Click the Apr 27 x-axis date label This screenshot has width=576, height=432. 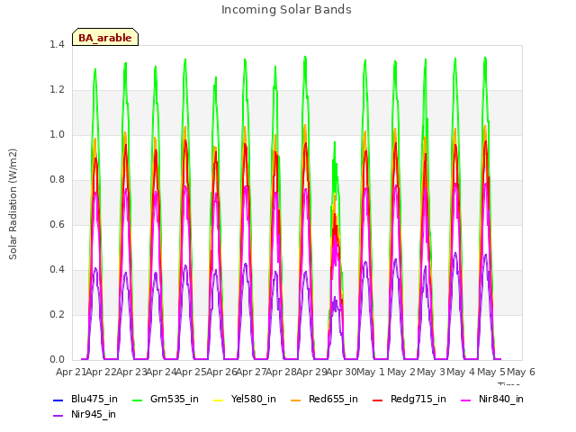[x=251, y=372]
